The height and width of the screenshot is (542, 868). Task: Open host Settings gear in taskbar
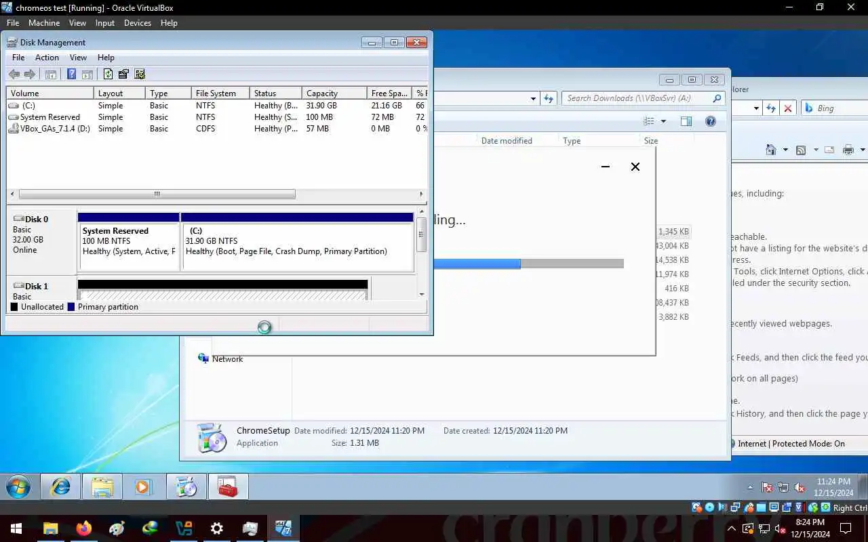point(217,528)
